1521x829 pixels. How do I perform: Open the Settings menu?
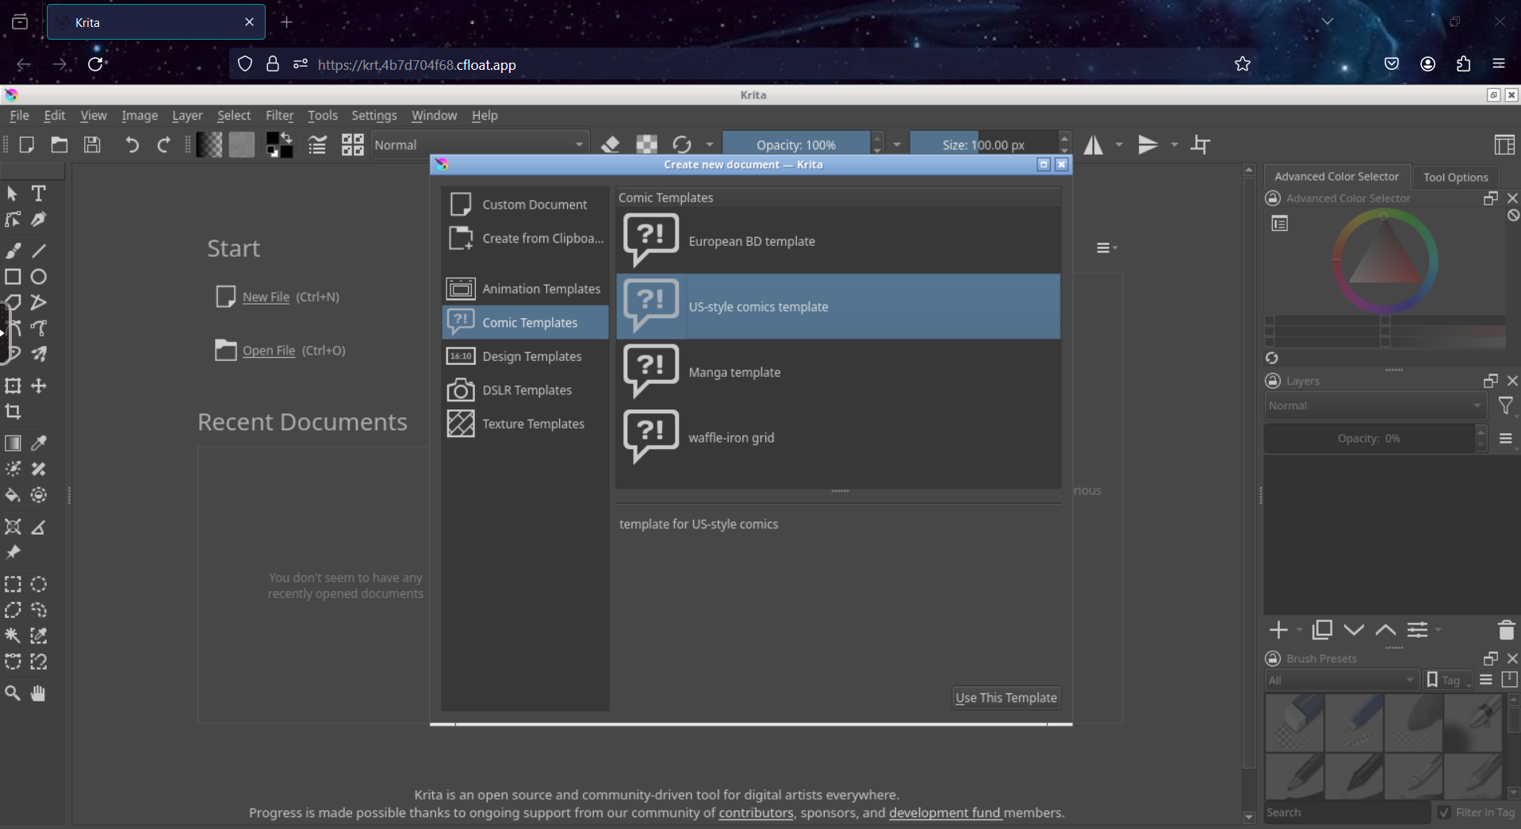point(374,116)
